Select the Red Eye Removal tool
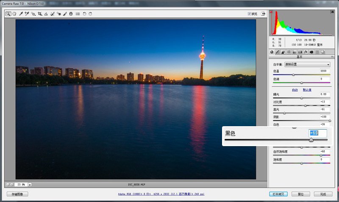Viewport: 339px width, 202px height. (x=58, y=14)
